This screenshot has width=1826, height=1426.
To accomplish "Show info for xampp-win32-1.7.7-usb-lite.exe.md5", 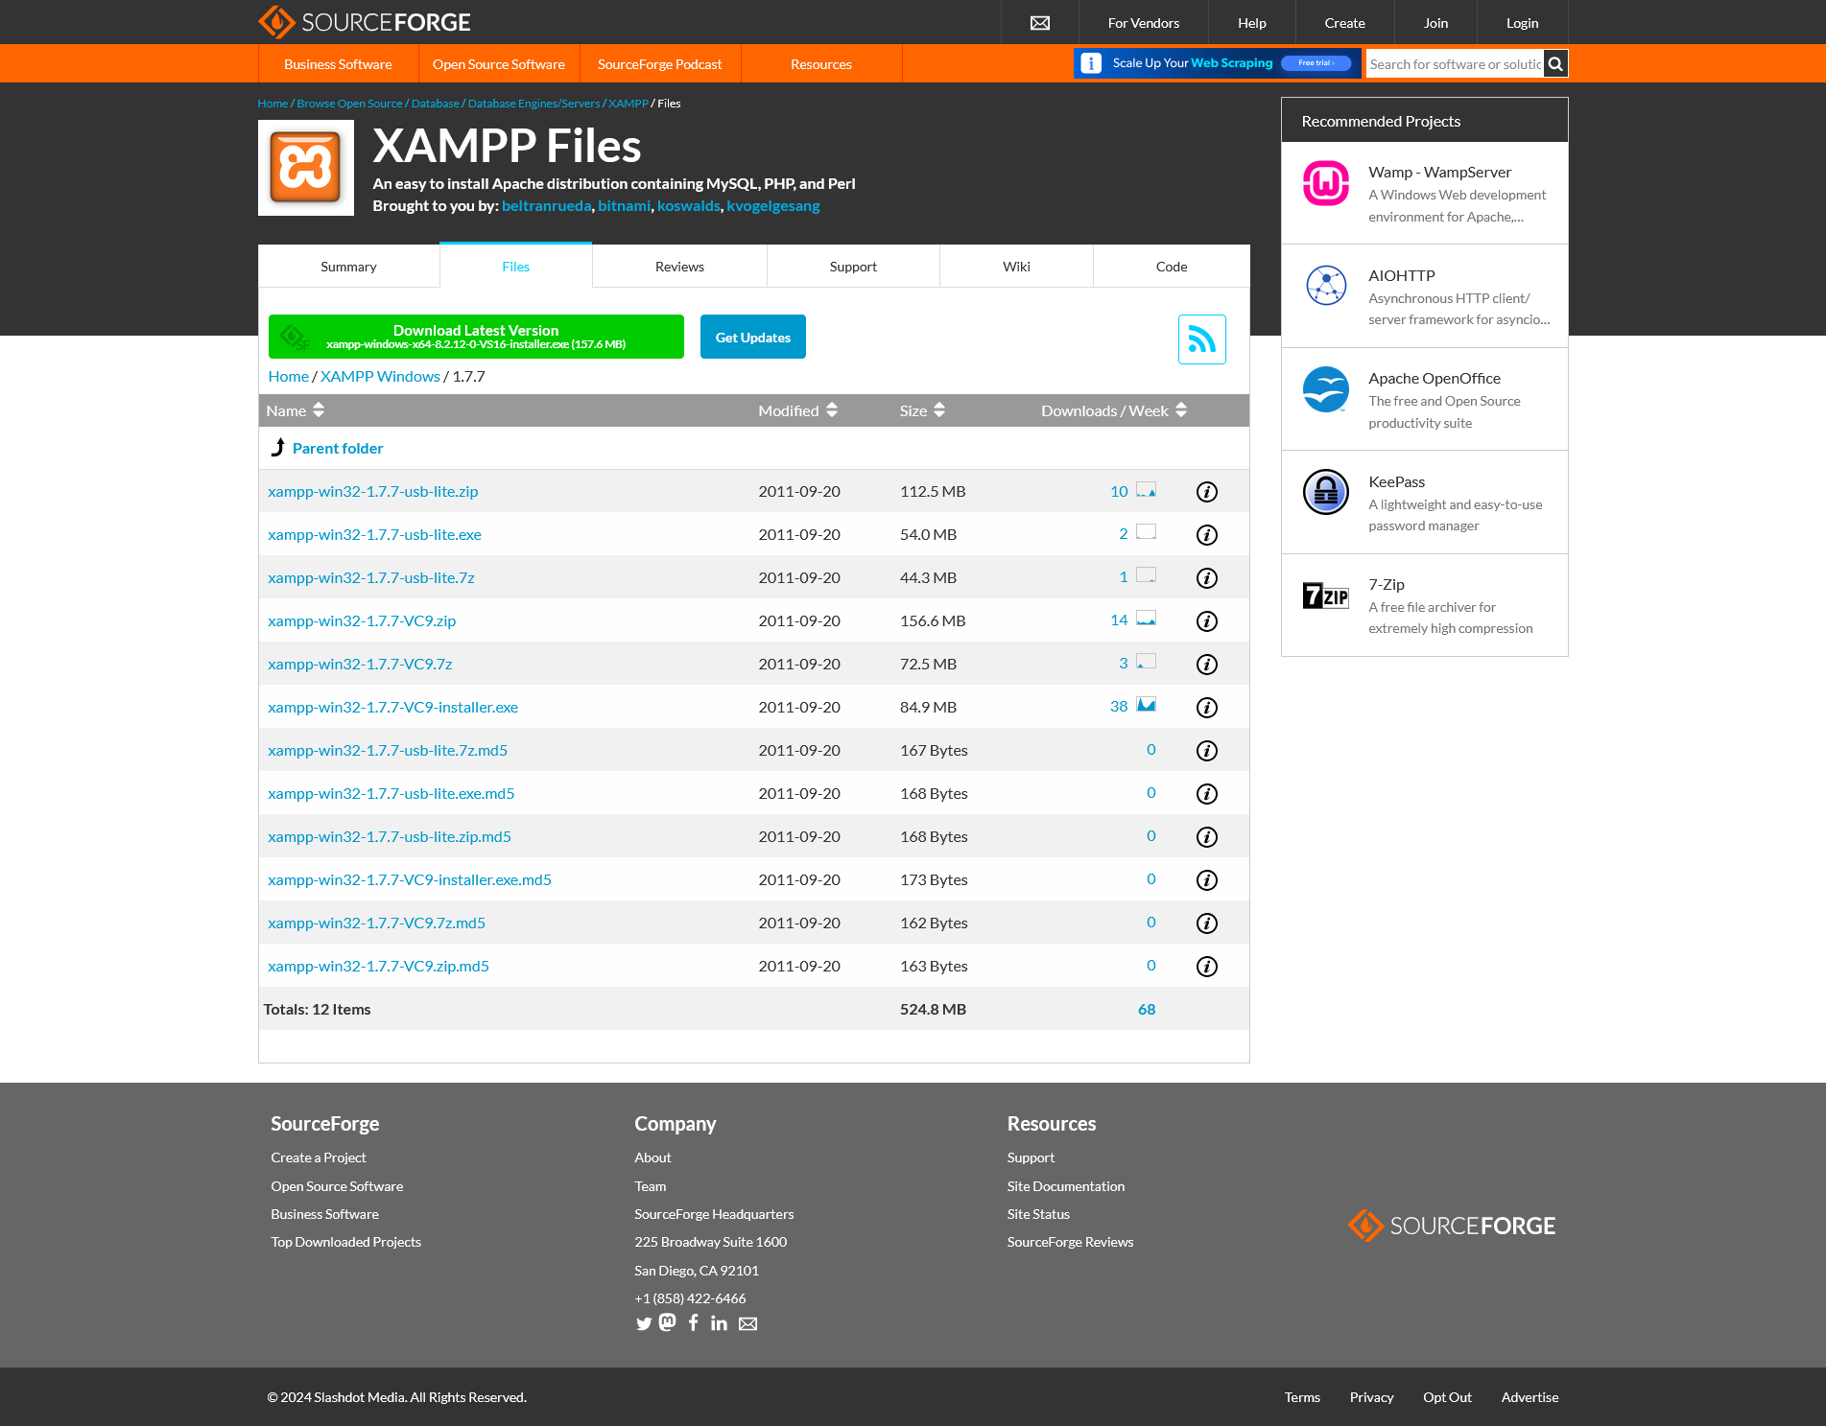I will [1207, 794].
